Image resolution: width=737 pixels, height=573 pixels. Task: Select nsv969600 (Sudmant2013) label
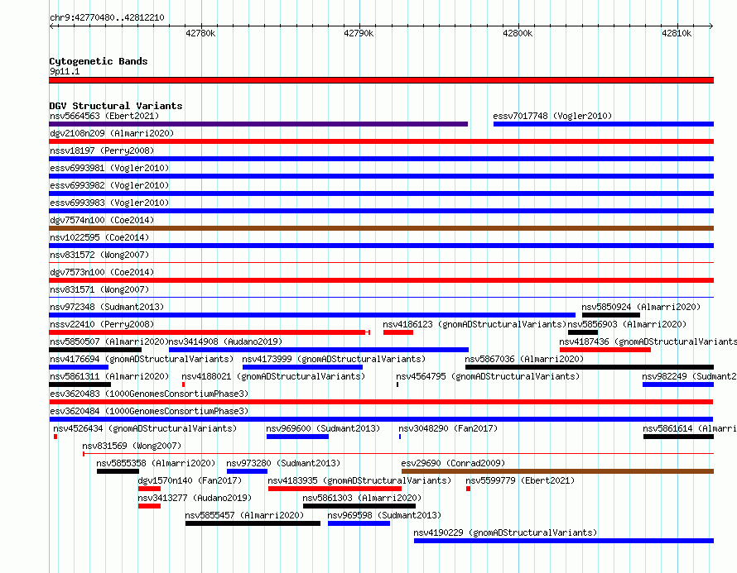tap(324, 428)
